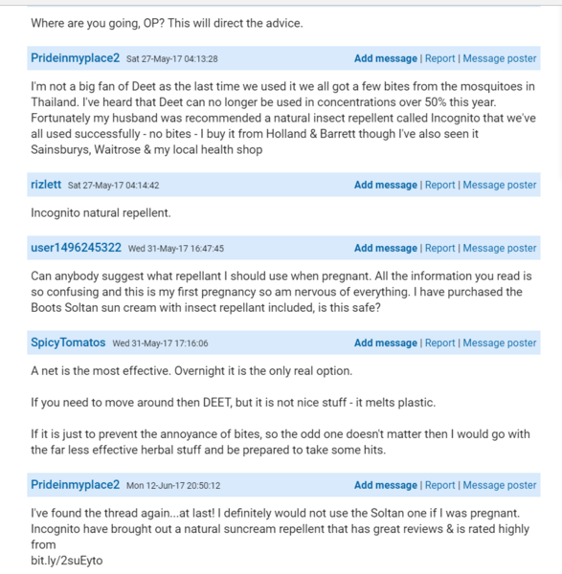Add message on Prideinmyplace2's 27-May post
Image resolution: width=562 pixels, height=574 pixels.
(386, 58)
